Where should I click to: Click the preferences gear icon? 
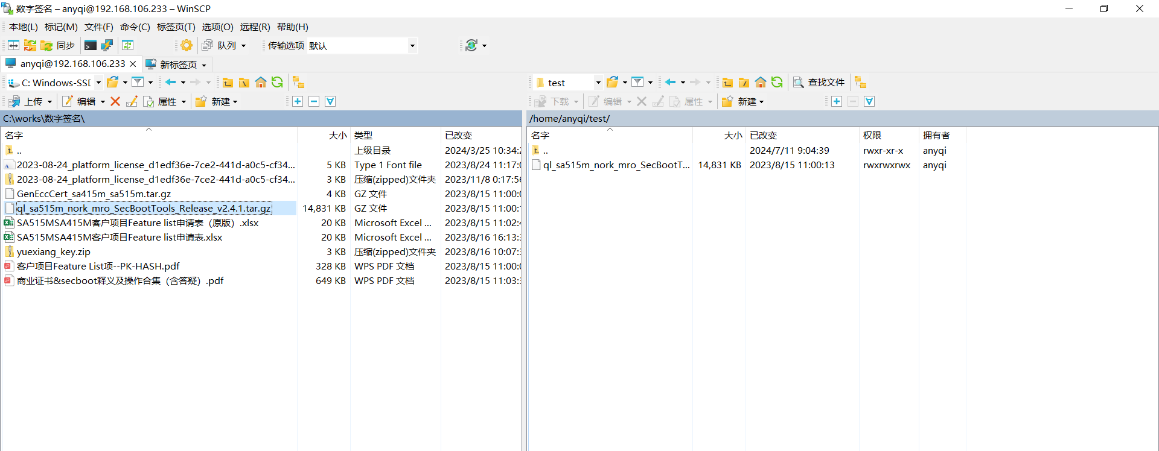click(187, 45)
